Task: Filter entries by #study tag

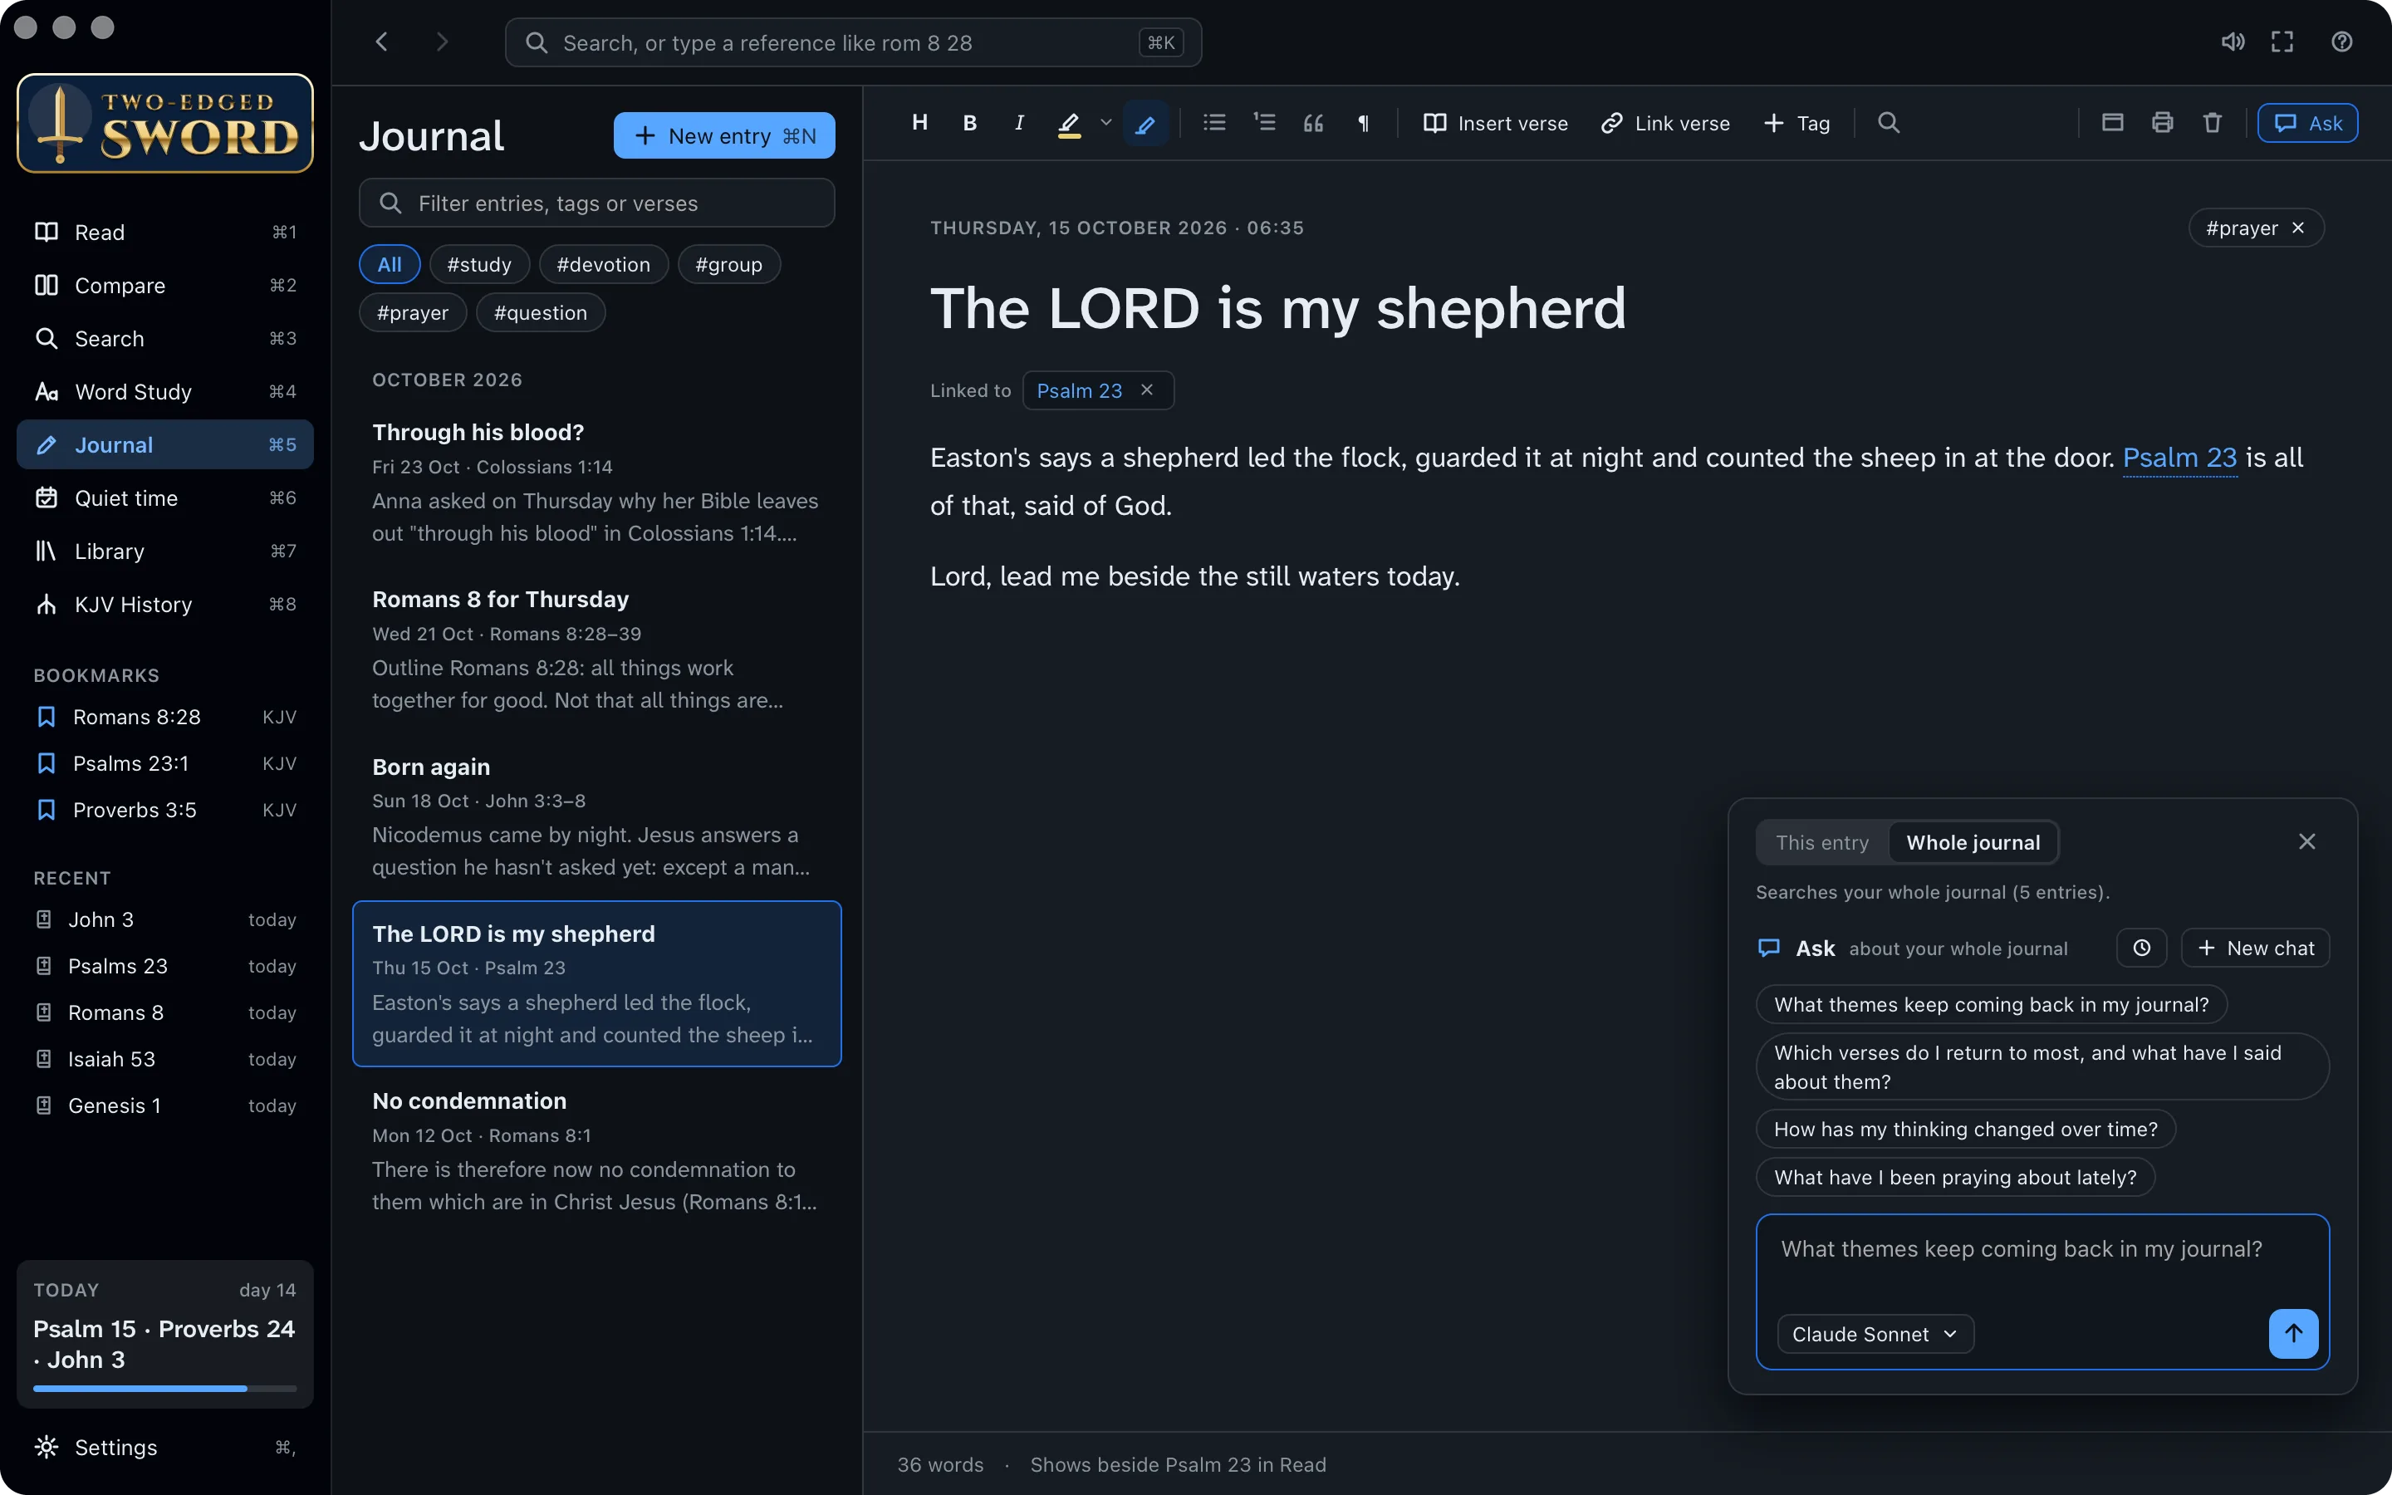Action: [x=479, y=264]
